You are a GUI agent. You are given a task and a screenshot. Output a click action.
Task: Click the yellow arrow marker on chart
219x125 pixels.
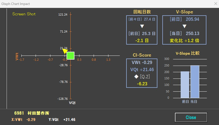point(65,51)
